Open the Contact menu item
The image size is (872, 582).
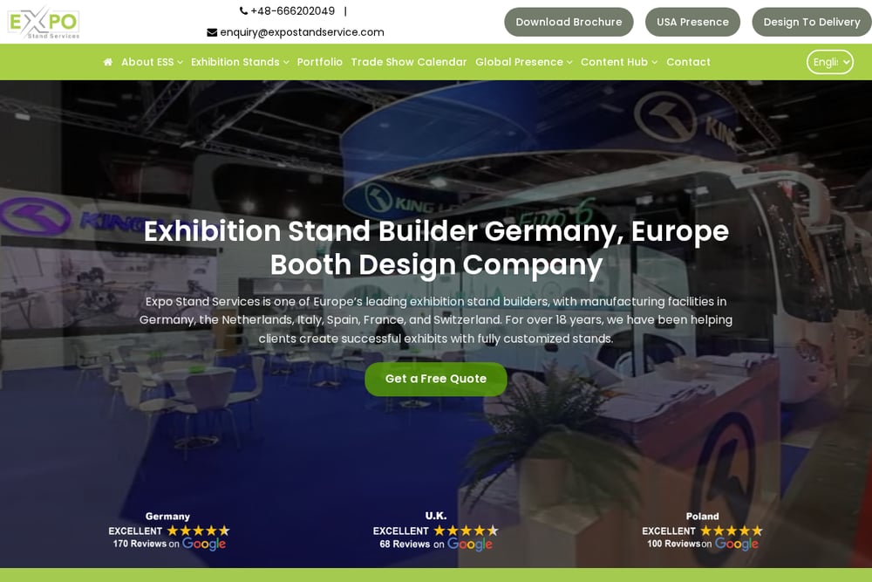688,62
